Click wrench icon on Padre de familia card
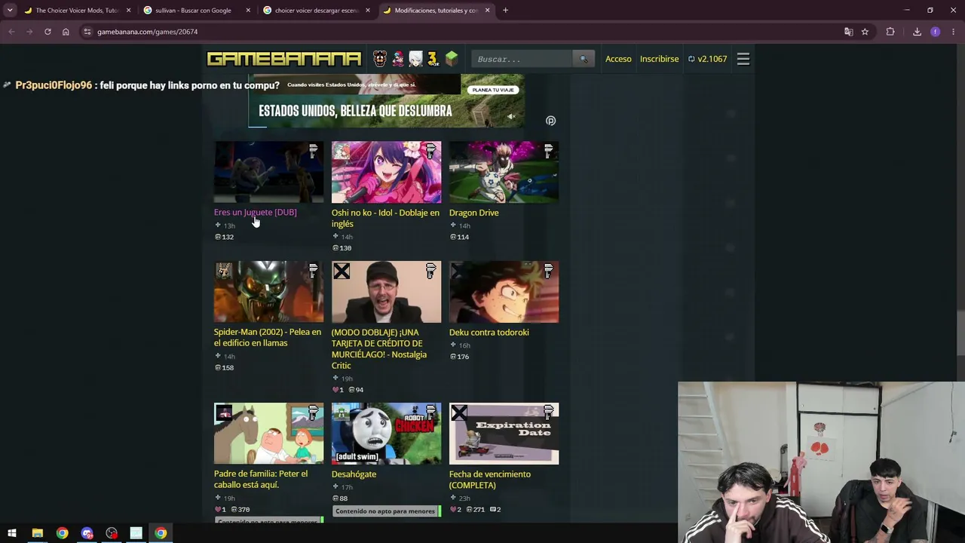The width and height of the screenshot is (965, 543). pyautogui.click(x=314, y=413)
